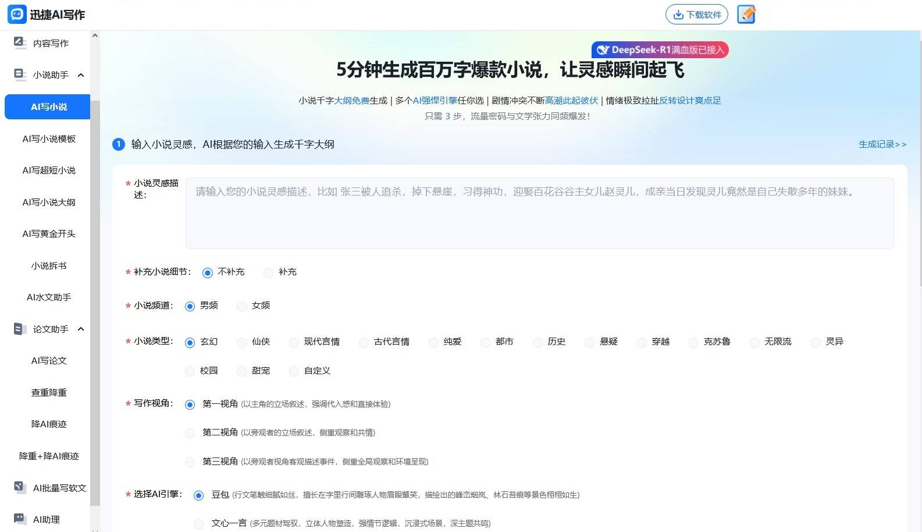922x532 pixels.
Task: Collapse the 小说助手 menu chevron
Action: click(x=81, y=75)
